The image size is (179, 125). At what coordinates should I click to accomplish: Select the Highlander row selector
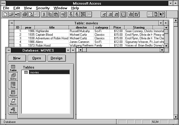tap(12, 31)
